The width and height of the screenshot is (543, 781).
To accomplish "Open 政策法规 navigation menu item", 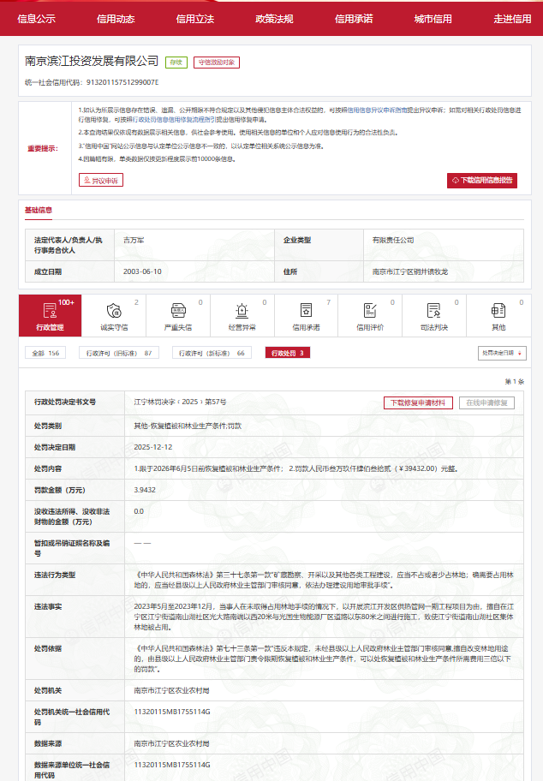I will click(x=274, y=18).
